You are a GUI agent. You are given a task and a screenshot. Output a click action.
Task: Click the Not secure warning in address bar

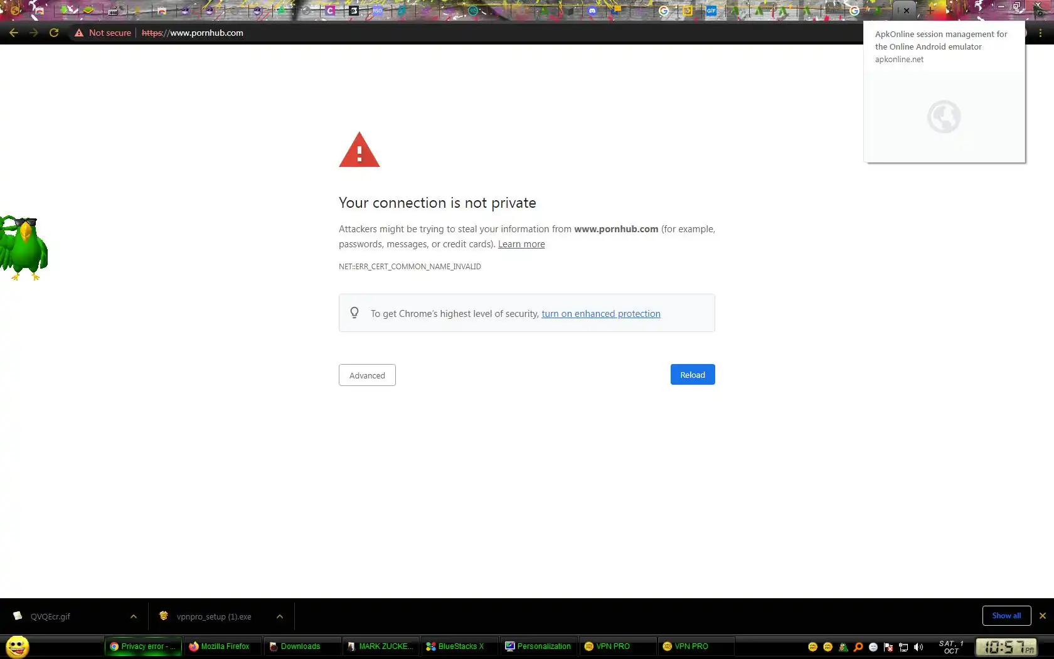[x=103, y=33]
